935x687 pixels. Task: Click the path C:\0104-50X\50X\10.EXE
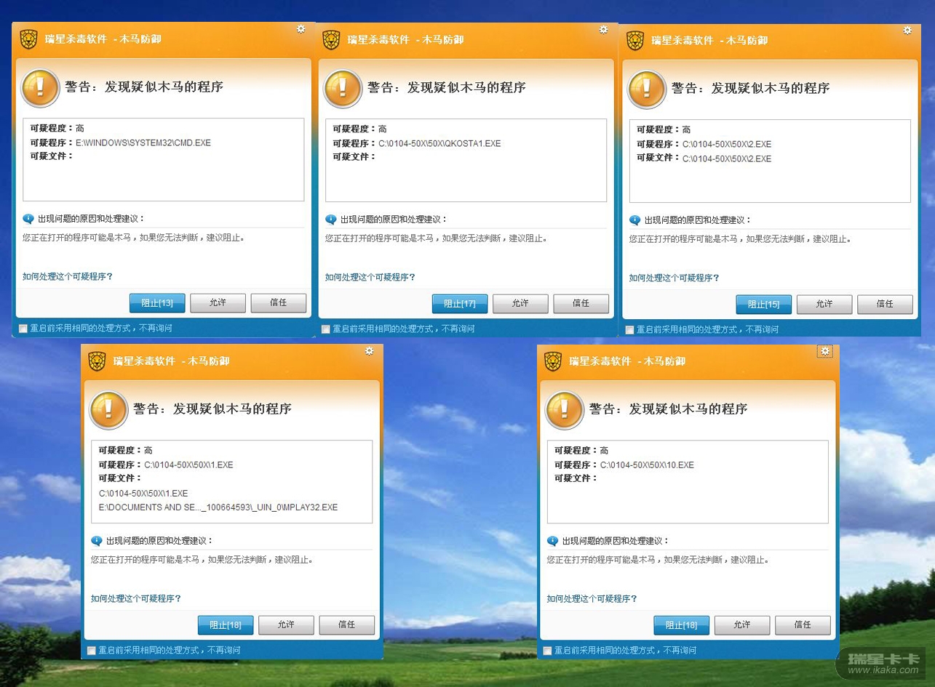point(647,465)
